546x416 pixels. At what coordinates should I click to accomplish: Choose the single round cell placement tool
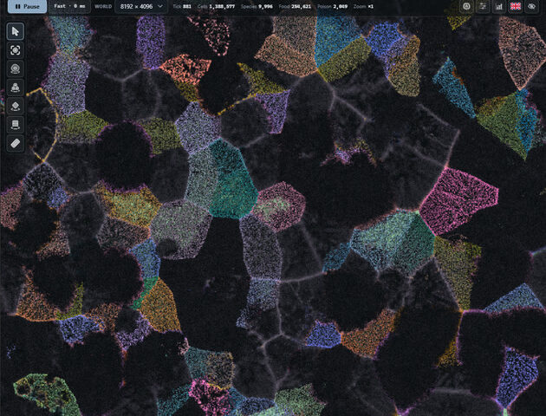[15, 68]
